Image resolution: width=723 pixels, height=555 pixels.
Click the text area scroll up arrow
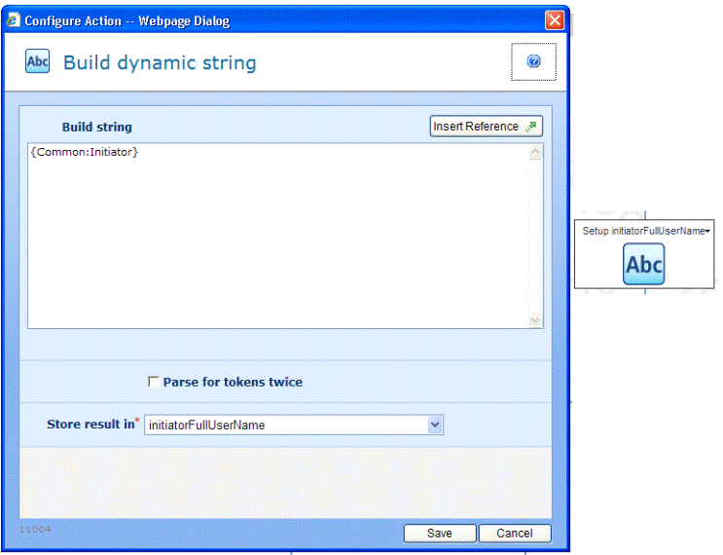(x=535, y=152)
